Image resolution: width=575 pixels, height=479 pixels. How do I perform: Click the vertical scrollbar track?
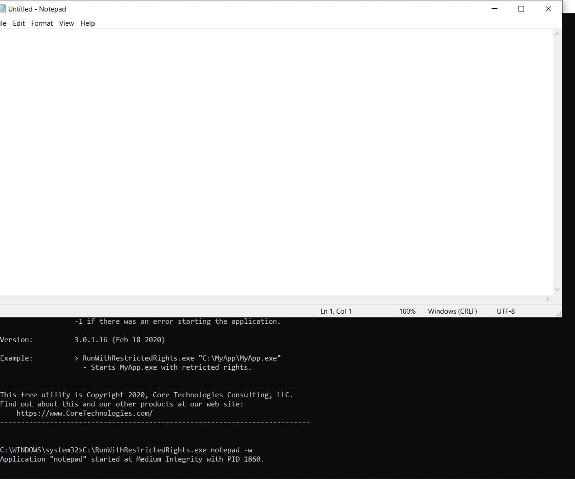pyautogui.click(x=557, y=161)
